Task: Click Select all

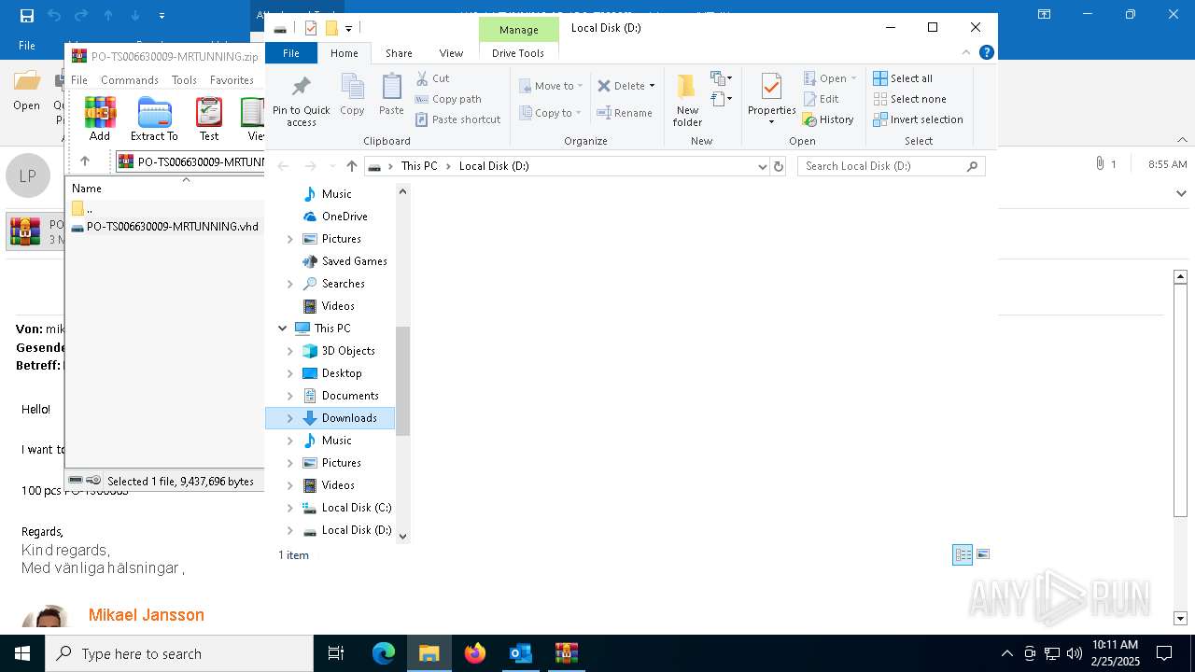Action: click(x=903, y=78)
